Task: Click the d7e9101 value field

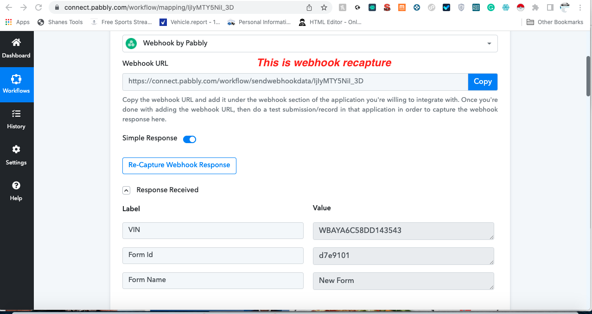Action: (x=403, y=256)
